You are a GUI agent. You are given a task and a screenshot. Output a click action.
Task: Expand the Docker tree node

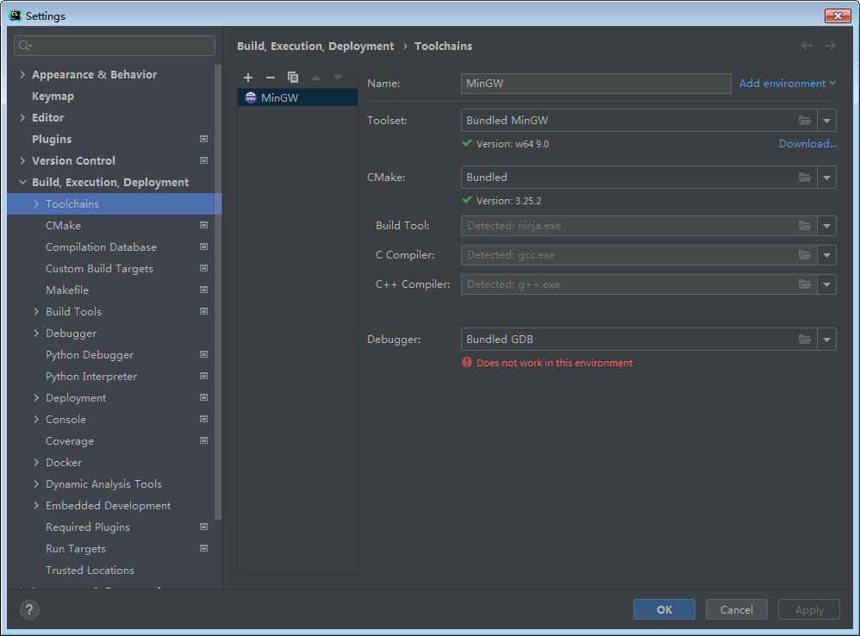click(x=36, y=462)
